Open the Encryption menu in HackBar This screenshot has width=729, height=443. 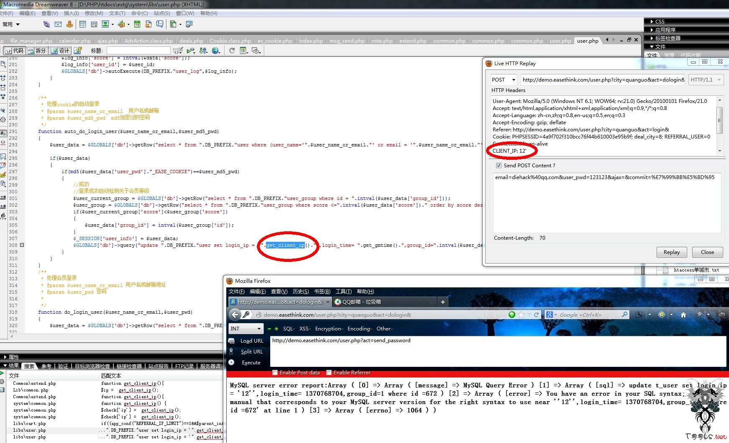[329, 329]
